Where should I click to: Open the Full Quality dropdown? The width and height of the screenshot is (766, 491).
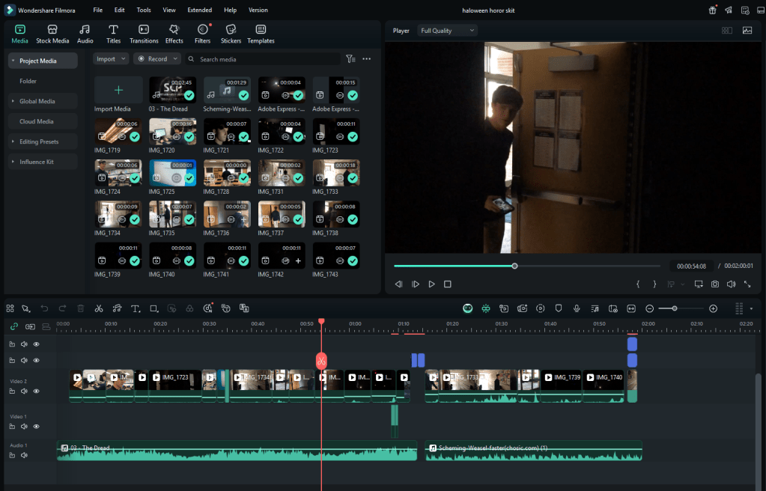[x=447, y=31]
